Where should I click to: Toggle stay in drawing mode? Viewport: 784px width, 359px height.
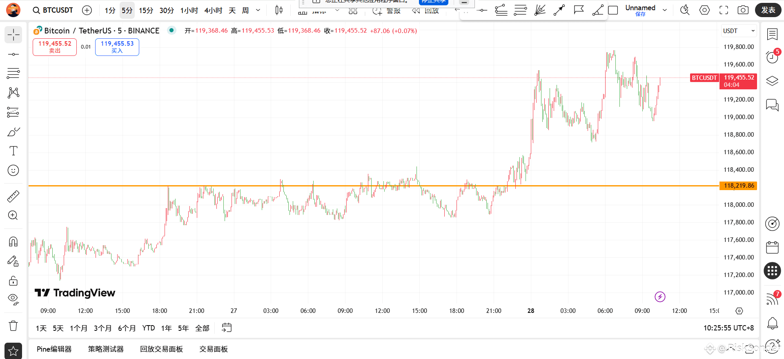click(x=13, y=261)
